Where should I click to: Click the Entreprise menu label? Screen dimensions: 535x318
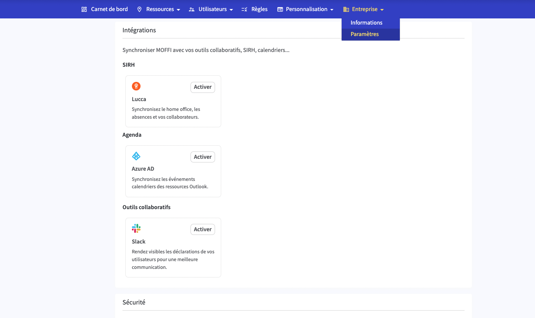click(x=365, y=9)
